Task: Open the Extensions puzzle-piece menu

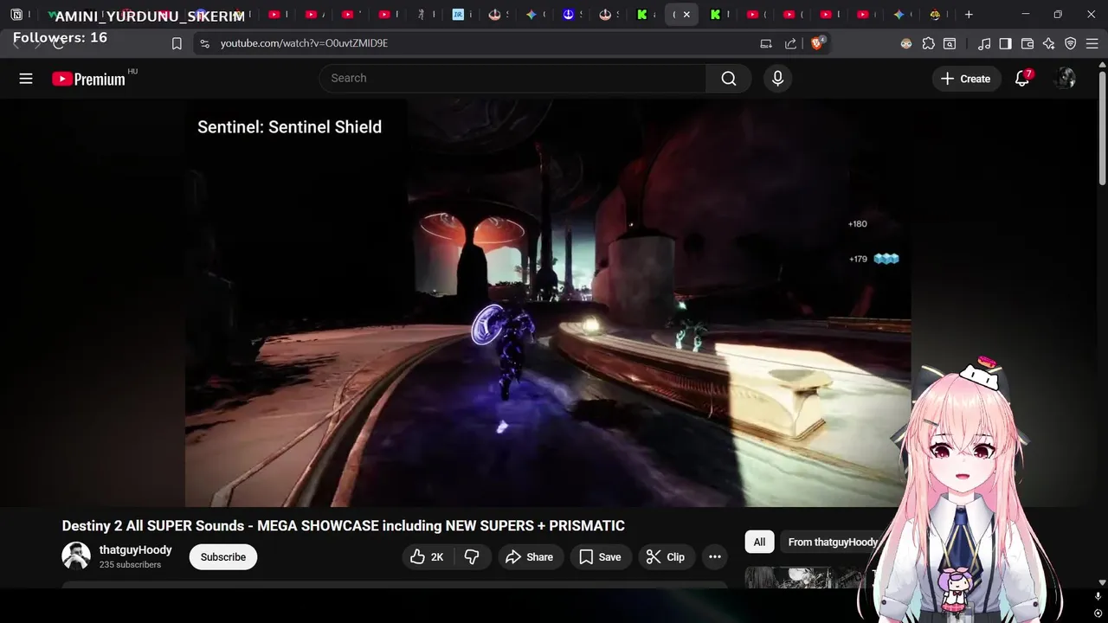Action: coord(929,43)
